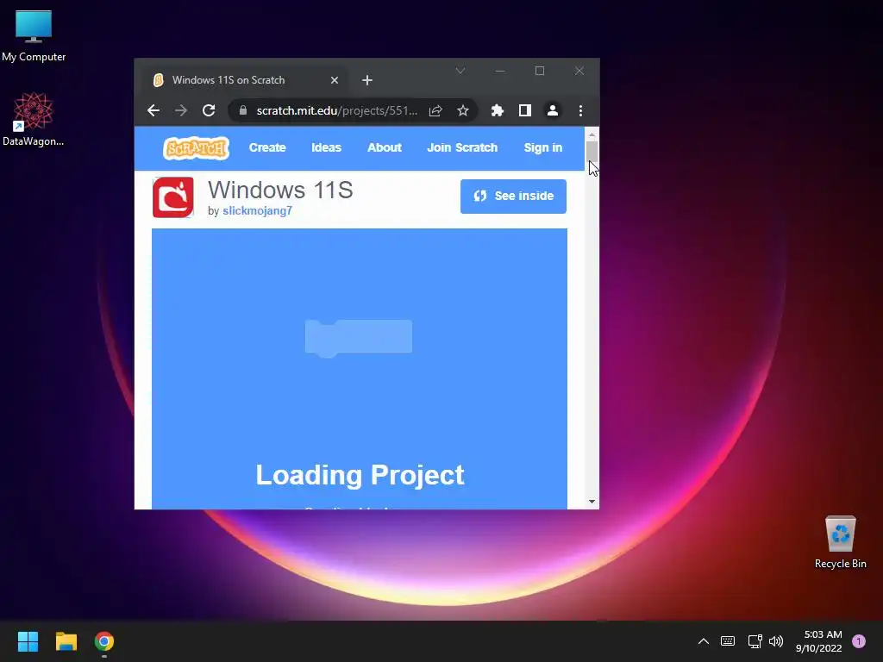Viewport: 883px width, 662px height.
Task: Open the DataWagon desktop shortcut
Action: coord(34,119)
